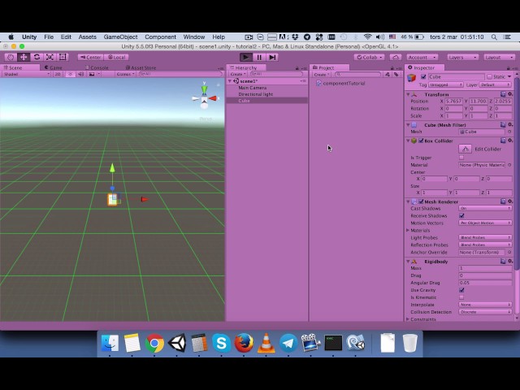Click the Cube object icon in Inspector
The height and width of the screenshot is (390, 520).
coord(412,78)
